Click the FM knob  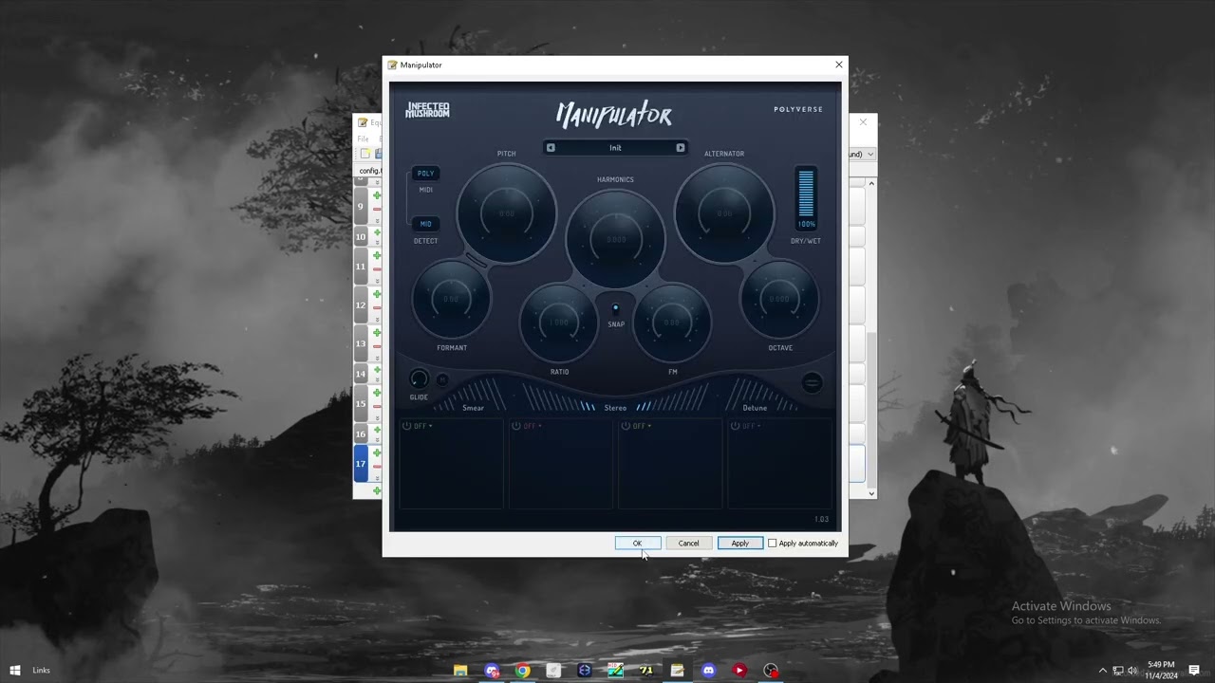[672, 323]
